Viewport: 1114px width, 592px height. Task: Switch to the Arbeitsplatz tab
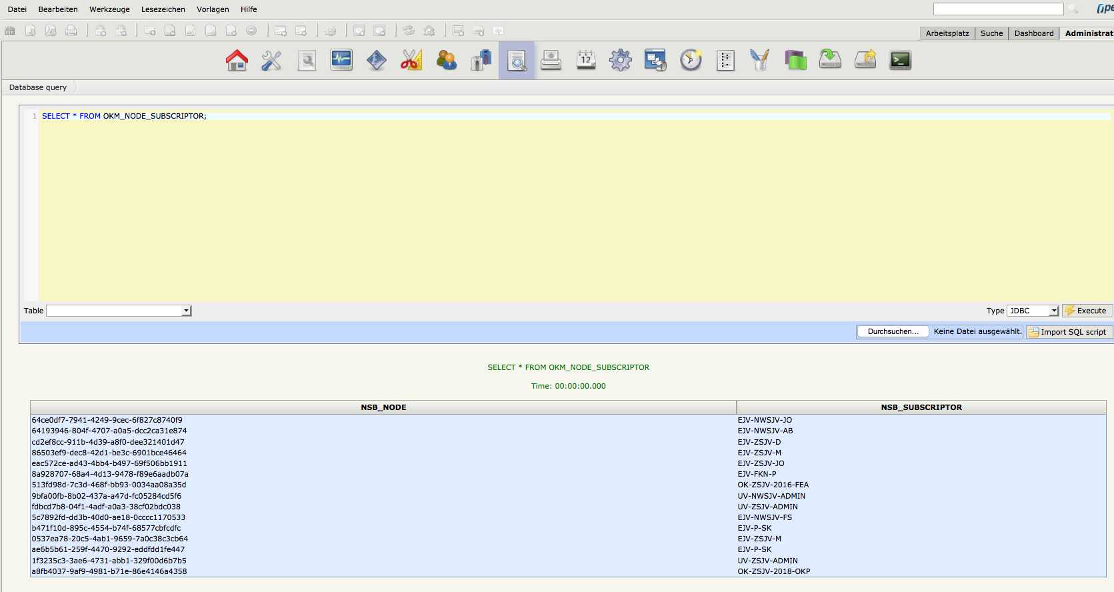point(947,33)
